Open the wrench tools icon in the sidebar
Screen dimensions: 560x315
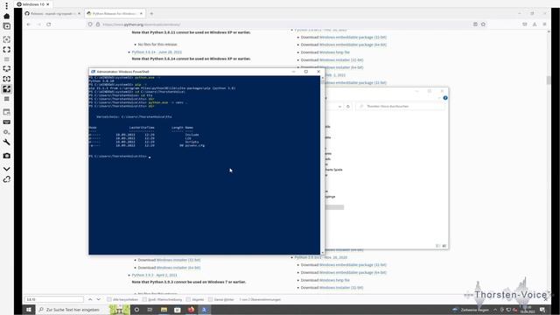click(6, 142)
